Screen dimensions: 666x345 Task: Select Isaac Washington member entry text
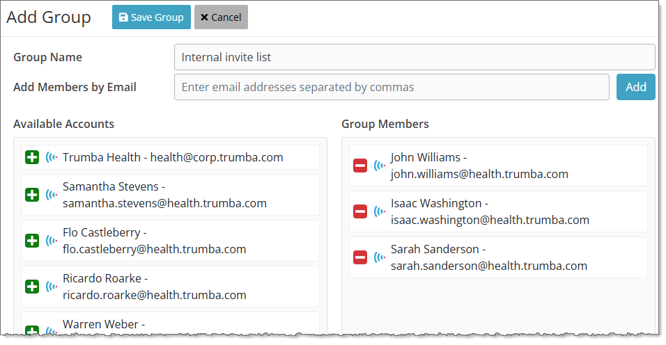coord(490,211)
